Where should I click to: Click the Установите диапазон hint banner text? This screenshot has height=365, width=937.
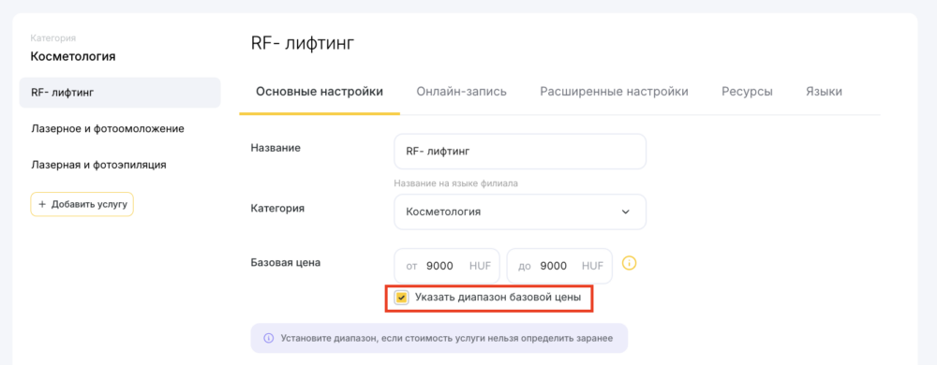click(x=446, y=338)
